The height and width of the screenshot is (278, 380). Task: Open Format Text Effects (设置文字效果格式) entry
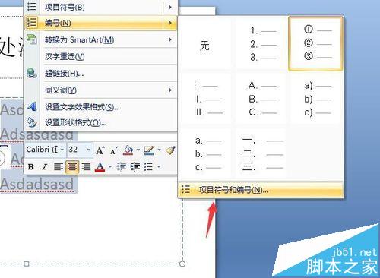coord(100,107)
